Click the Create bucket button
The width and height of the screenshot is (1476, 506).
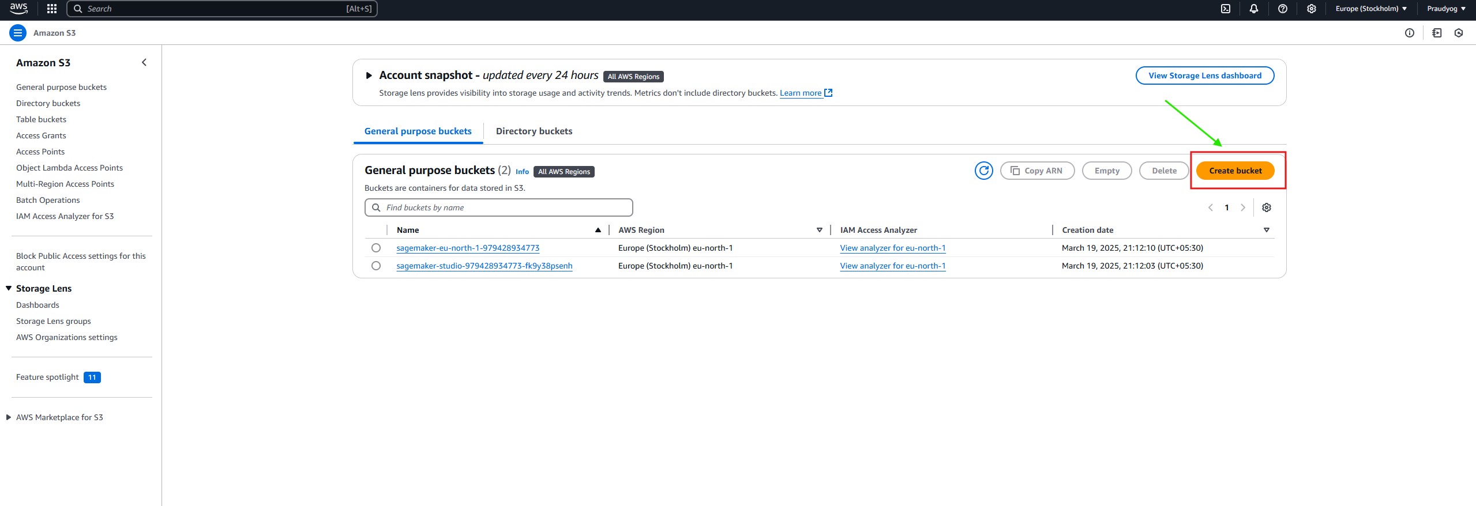pos(1235,171)
